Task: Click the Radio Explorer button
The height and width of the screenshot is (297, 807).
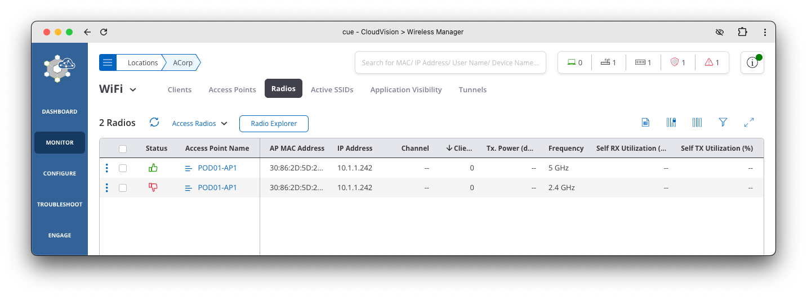Action: [x=273, y=124]
